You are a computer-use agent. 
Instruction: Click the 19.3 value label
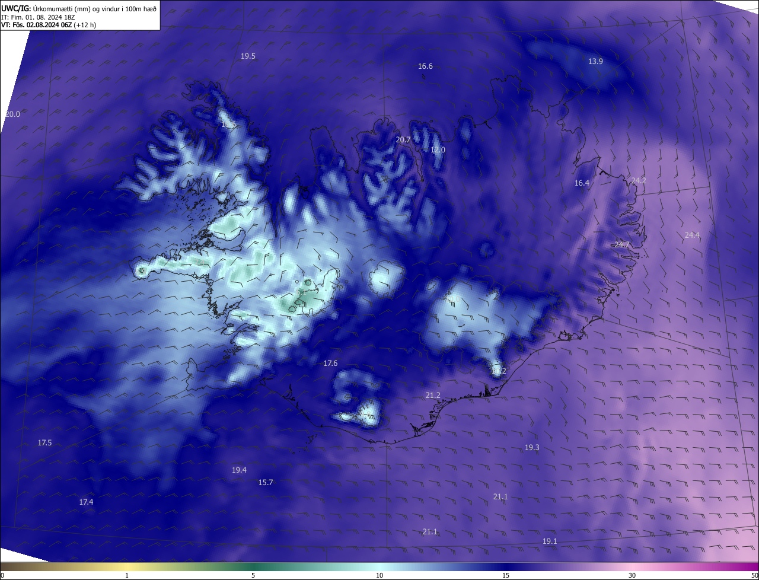pos(532,448)
